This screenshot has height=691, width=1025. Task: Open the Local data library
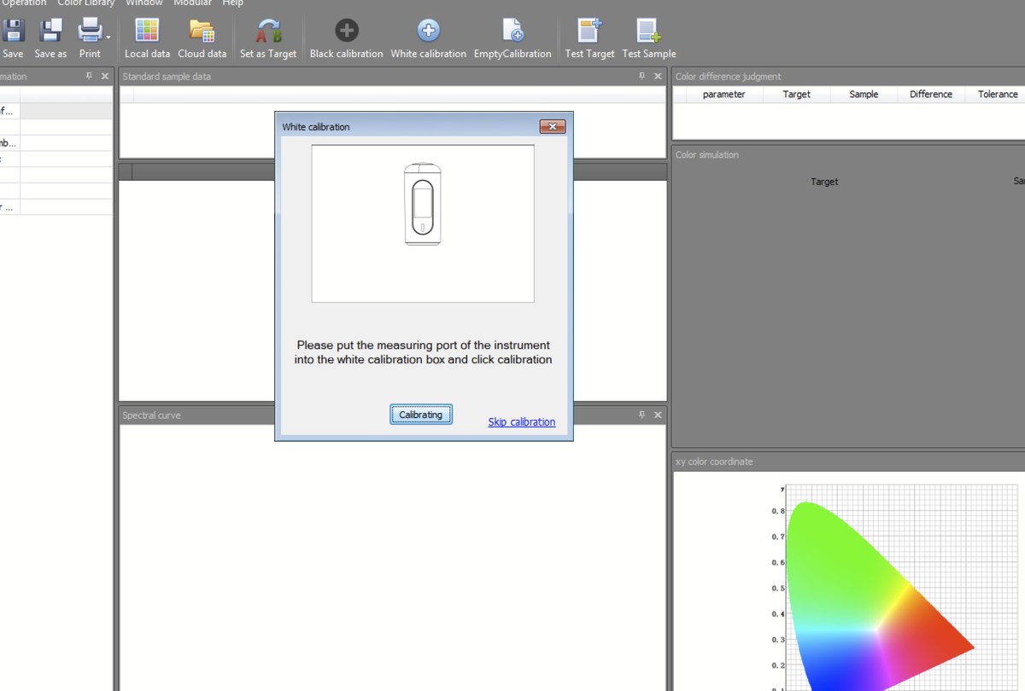[x=147, y=32]
